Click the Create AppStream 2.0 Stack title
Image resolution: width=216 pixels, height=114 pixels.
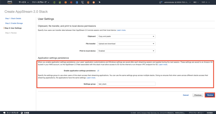(26, 12)
